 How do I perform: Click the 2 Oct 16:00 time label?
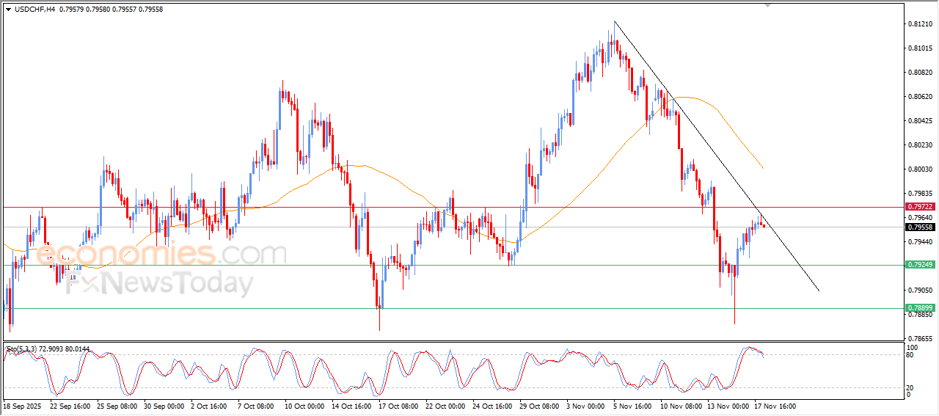[x=210, y=406]
